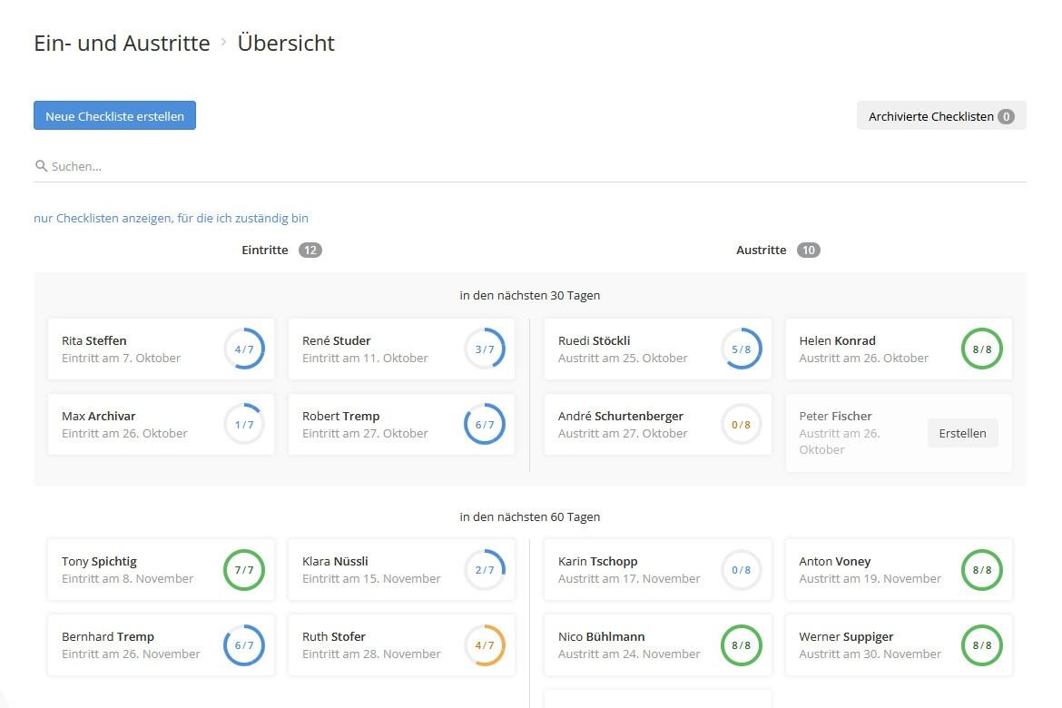
Task: Click Ruth Stofer's orange 4/7 progress control
Action: tap(484, 644)
